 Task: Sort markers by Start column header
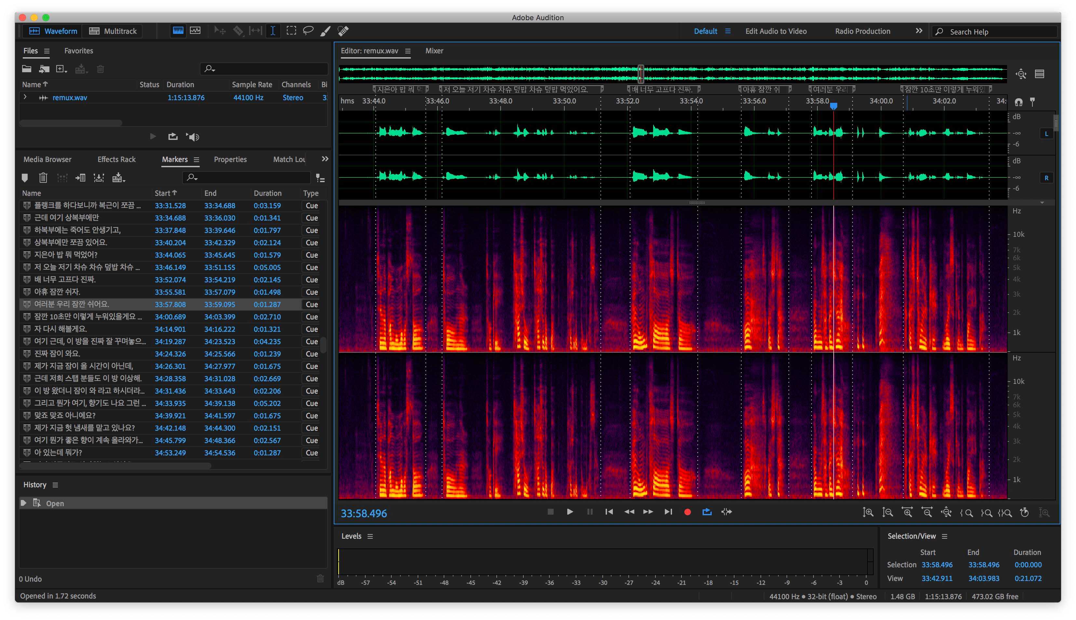[165, 193]
